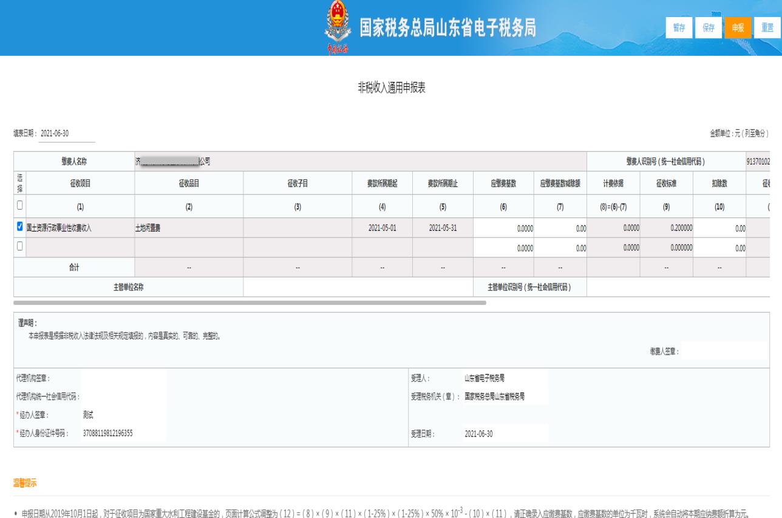Focus the 应缴费基数 field in the 土地闲置费 row
This screenshot has width=782, height=518.
click(503, 229)
